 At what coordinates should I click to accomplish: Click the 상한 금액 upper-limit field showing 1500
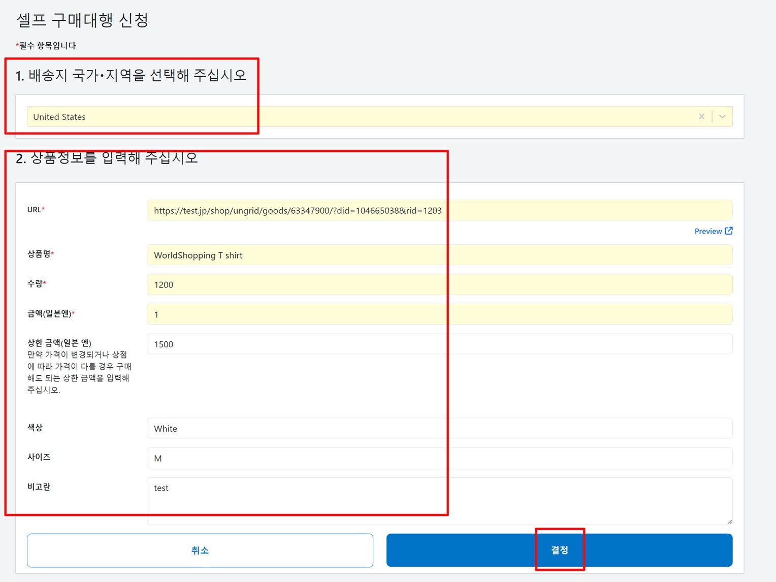tap(355, 344)
